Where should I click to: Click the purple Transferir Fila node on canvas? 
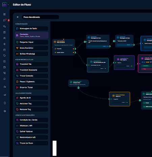[x=124, y=62]
